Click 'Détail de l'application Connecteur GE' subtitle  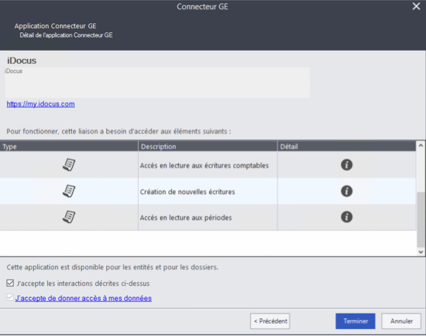point(66,35)
